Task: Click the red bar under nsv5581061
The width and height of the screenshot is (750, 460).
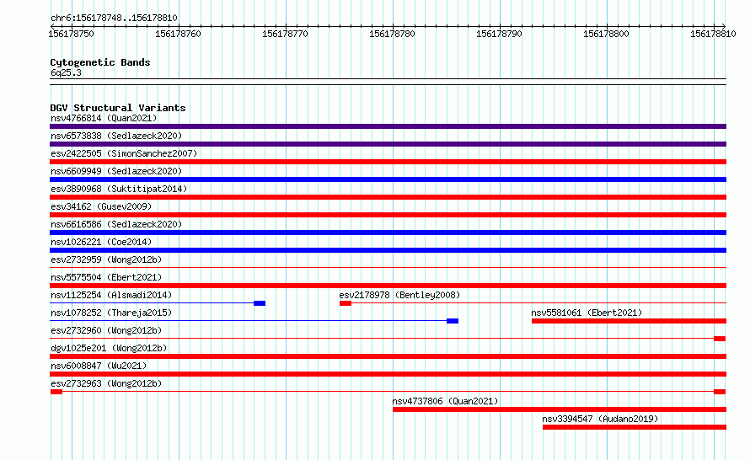Action: tap(629, 321)
